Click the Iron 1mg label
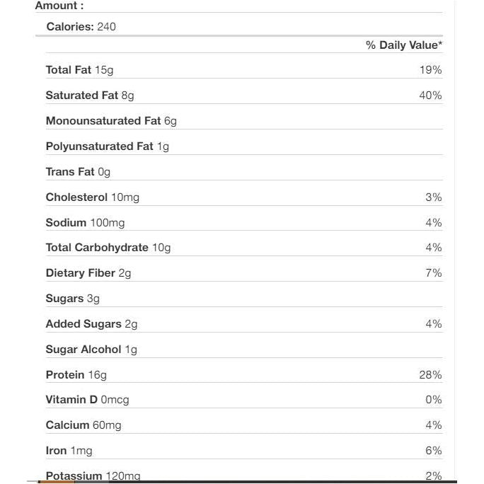This screenshot has width=484, height=484. tap(69, 451)
